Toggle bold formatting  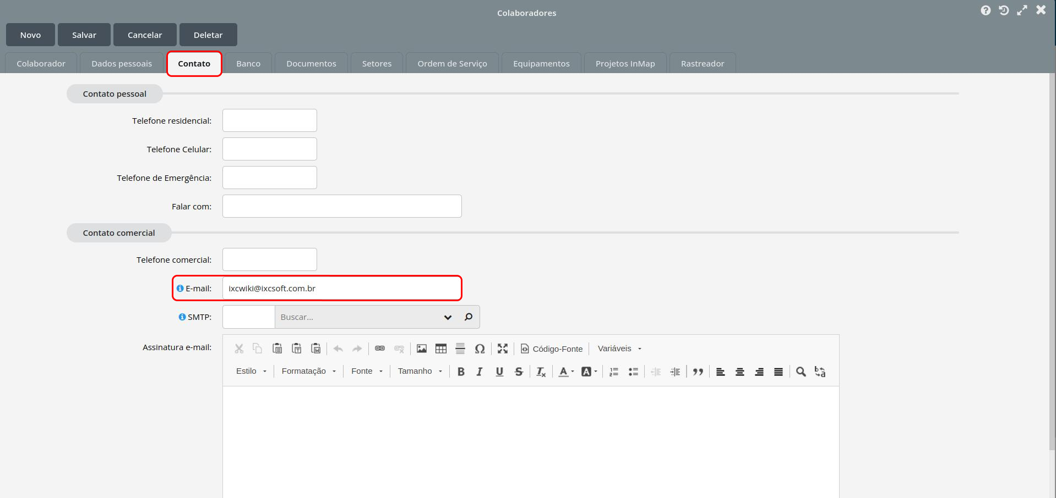pos(461,372)
